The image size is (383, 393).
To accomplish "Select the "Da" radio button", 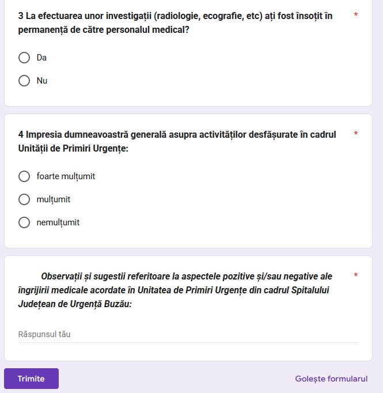I will pyautogui.click(x=24, y=58).
